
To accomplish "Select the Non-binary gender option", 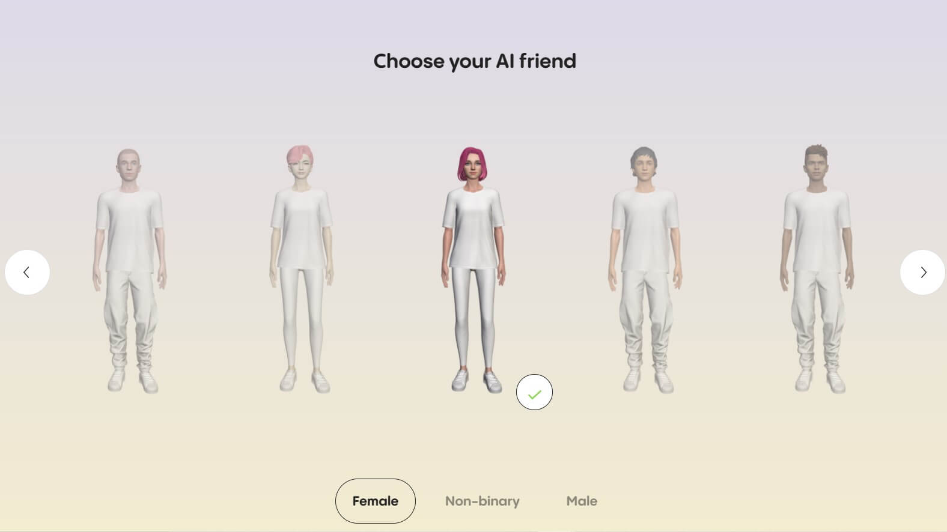I will tap(482, 501).
